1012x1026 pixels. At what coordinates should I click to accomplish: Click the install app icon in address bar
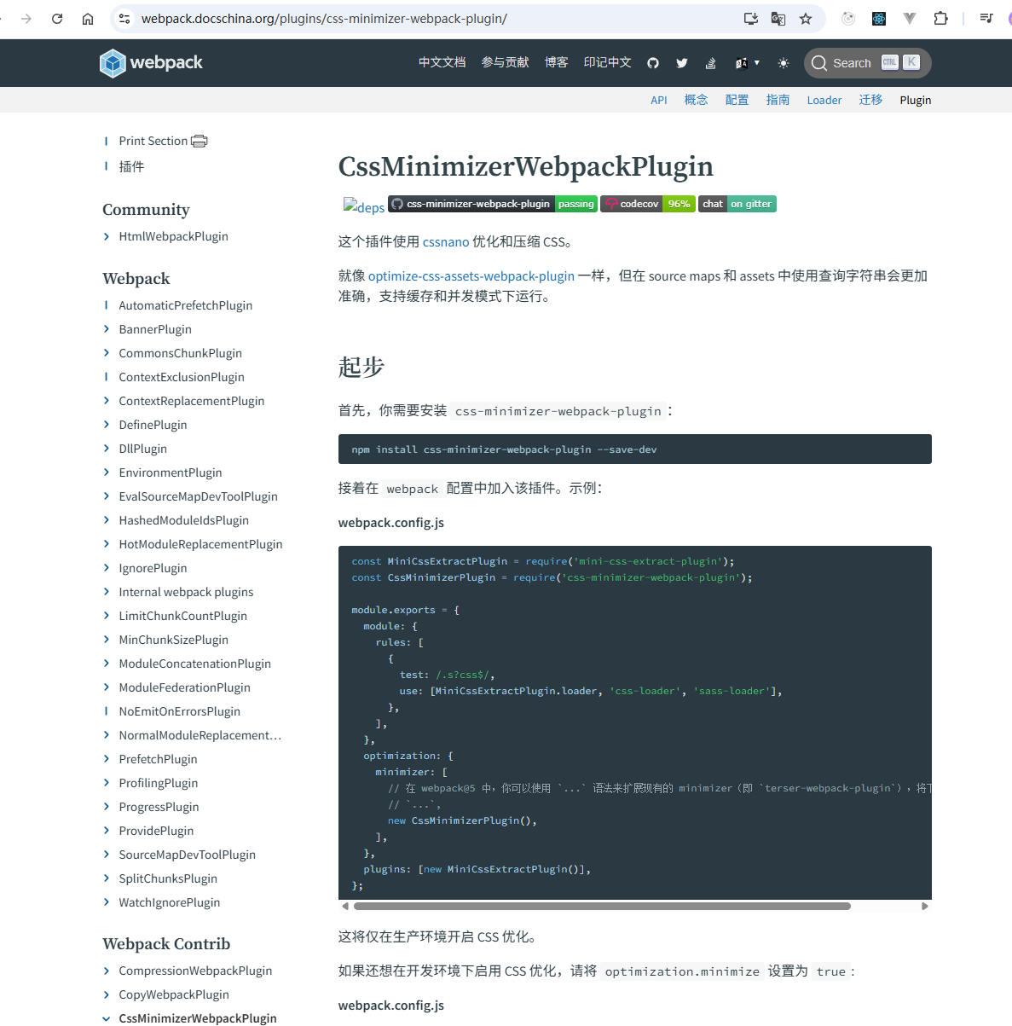pos(751,19)
